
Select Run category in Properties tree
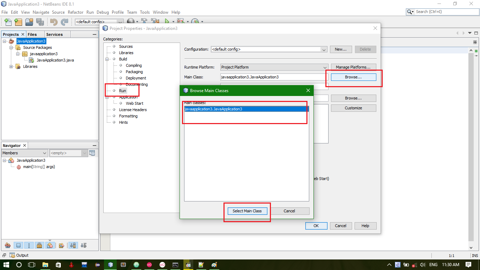coord(122,91)
